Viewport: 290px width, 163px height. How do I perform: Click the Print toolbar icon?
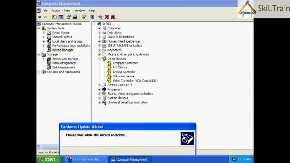(75, 17)
